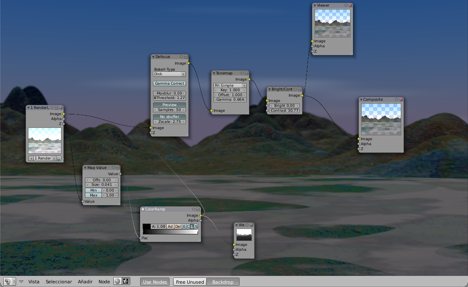
Task: Click the Composite node's red sphere preview icon
Action: 401,100
